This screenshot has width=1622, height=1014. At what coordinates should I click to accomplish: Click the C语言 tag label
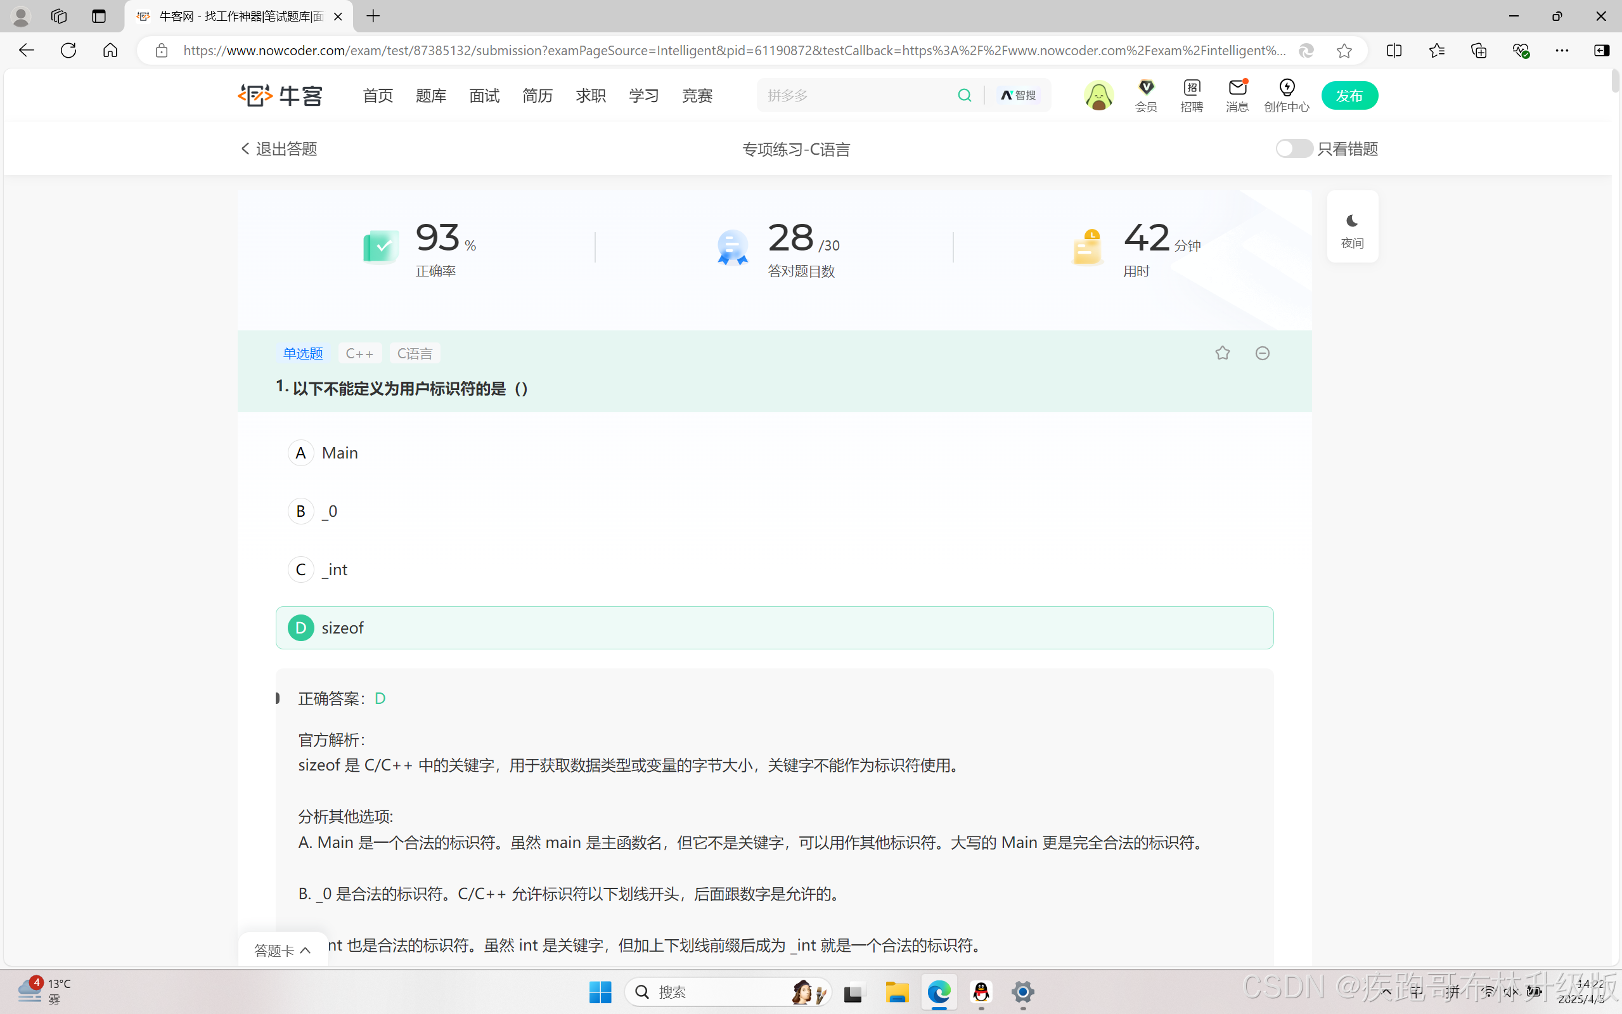pos(414,353)
